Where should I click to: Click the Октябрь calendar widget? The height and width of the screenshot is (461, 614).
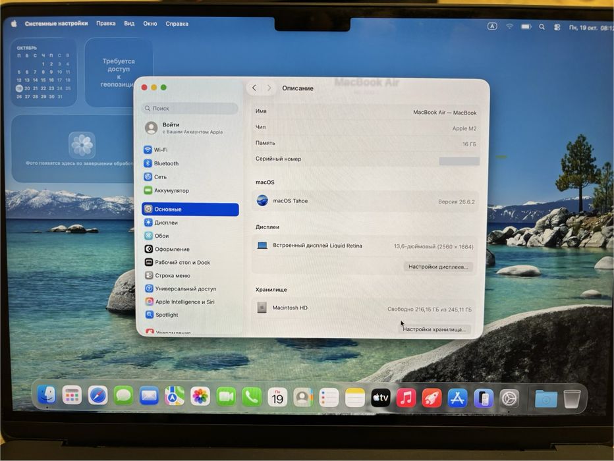[43, 72]
